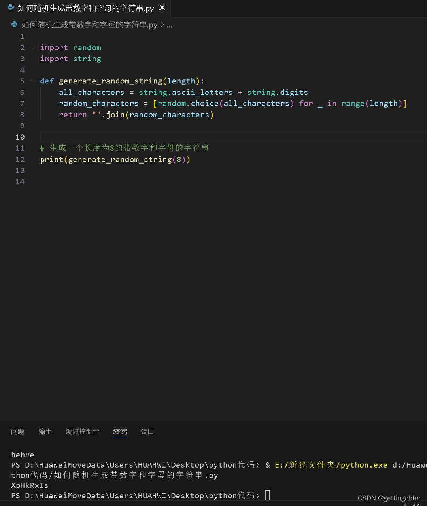Viewport: 427px width, 506px height.
Task: Click on 'import string' statement
Action: pyautogui.click(x=71, y=59)
